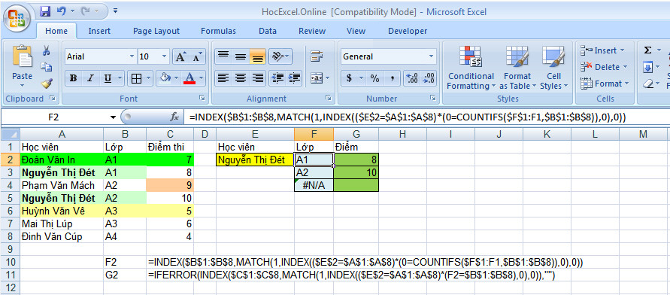Switch to the Developer tab
Screen dimensions: 670x295
408,31
